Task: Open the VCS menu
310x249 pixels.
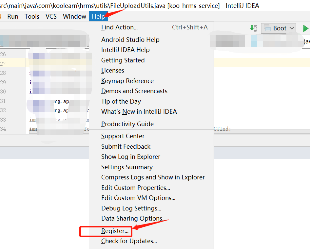Action: [x=51, y=17]
